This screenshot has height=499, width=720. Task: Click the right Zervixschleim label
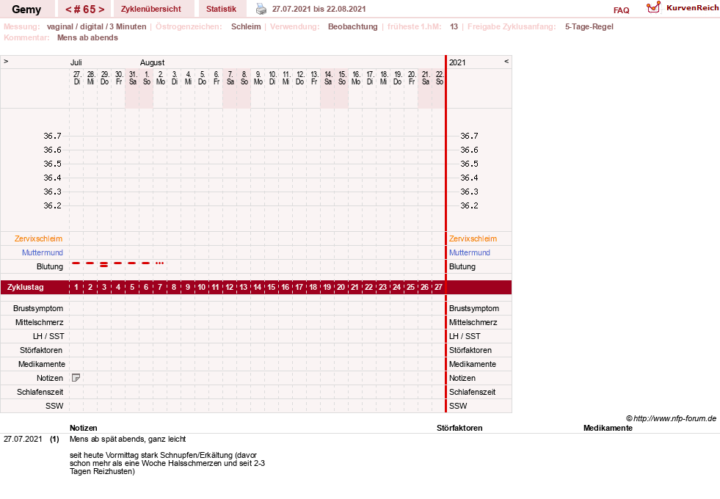click(x=473, y=238)
